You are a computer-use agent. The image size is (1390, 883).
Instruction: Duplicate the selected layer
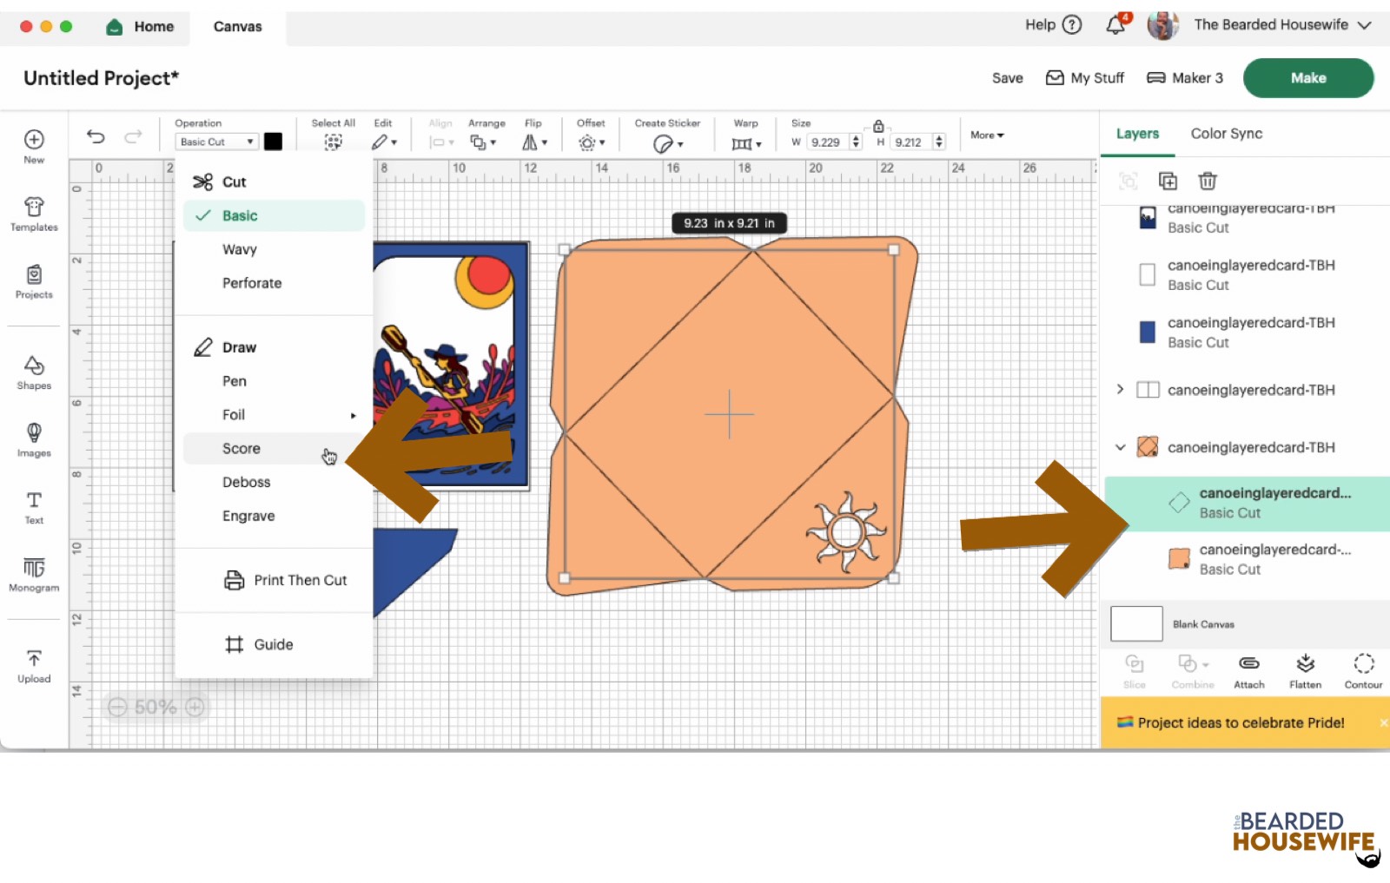1168,181
